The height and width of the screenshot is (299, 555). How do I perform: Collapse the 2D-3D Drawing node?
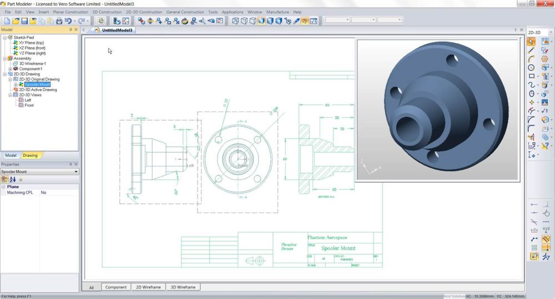(x=4, y=74)
